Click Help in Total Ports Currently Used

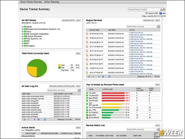(78, 53)
